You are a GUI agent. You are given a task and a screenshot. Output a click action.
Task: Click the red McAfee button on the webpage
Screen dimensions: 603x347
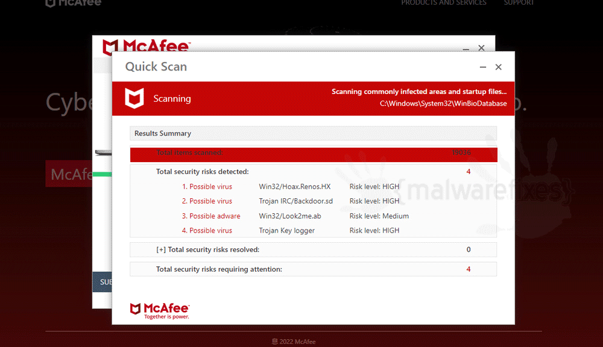point(69,173)
